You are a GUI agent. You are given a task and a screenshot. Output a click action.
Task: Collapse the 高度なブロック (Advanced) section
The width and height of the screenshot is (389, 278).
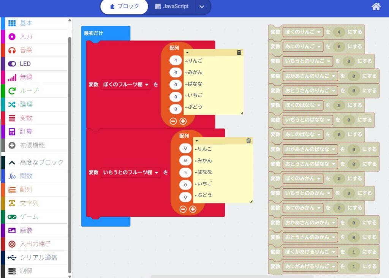pyautogui.click(x=12, y=163)
